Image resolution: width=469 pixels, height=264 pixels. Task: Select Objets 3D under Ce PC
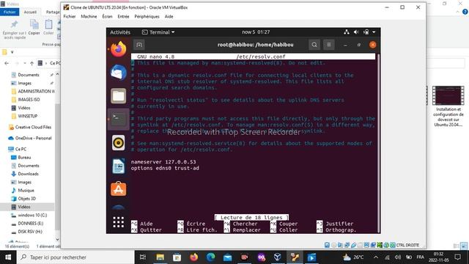pyautogui.click(x=26, y=199)
